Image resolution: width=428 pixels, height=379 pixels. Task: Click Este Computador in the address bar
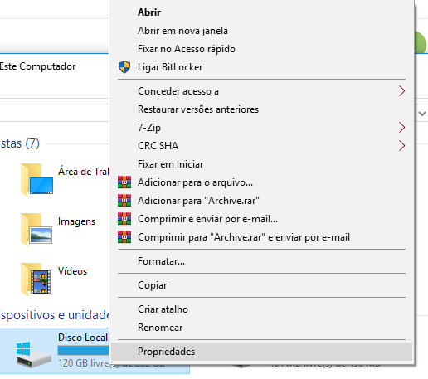pyautogui.click(x=37, y=66)
